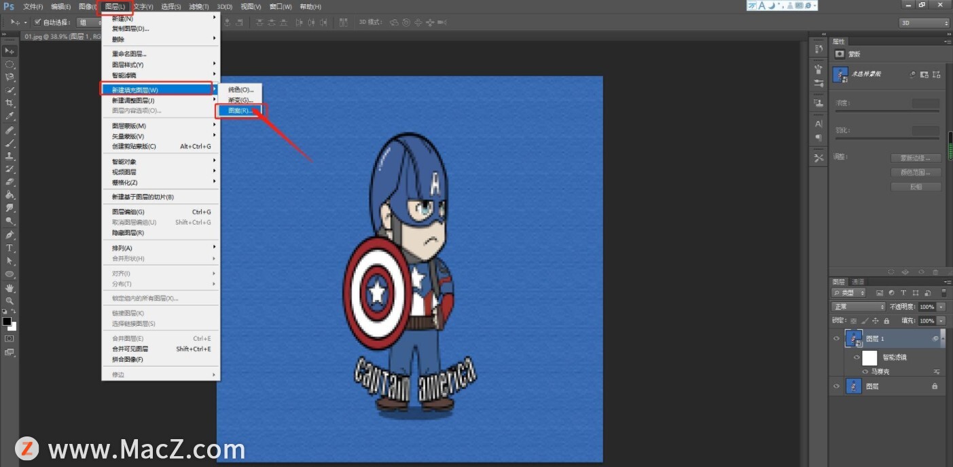The width and height of the screenshot is (953, 467).
Task: Click the add pixel mask icon in Properties
Action: pyautogui.click(x=925, y=74)
